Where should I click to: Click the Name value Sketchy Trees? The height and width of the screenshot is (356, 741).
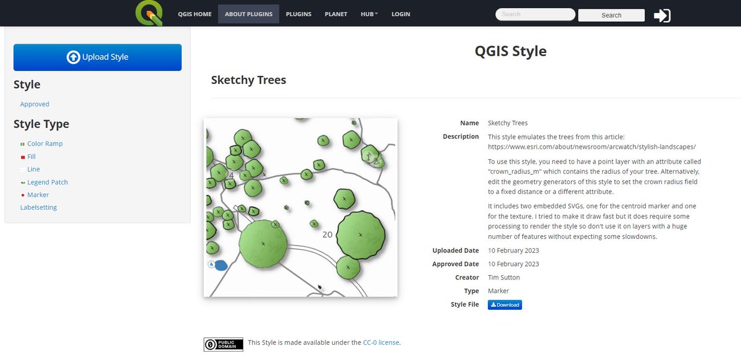coord(508,123)
